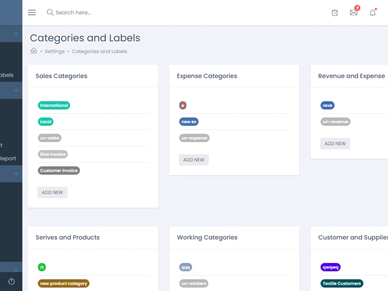This screenshot has width=388, height=291.
Task: Select the new ex expense label
Action: point(189,122)
